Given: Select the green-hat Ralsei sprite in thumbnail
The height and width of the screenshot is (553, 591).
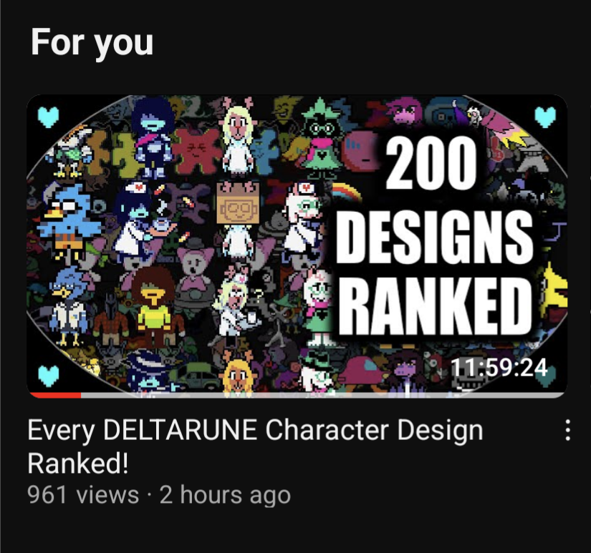Looking at the screenshot, I should (319, 139).
